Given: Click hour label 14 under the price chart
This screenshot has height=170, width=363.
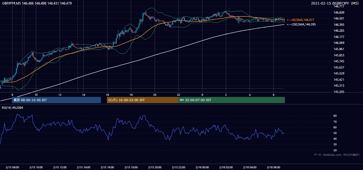Looking at the screenshot, I should pos(84,95).
